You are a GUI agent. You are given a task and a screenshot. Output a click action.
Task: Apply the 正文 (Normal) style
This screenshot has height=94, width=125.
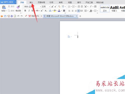coord(105,9)
